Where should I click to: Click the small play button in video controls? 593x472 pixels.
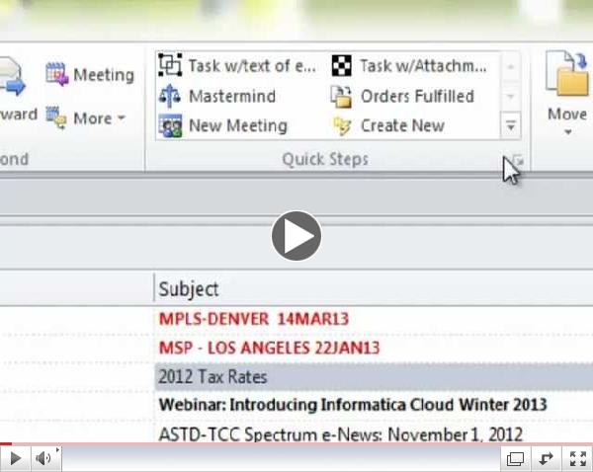pyautogui.click(x=15, y=458)
